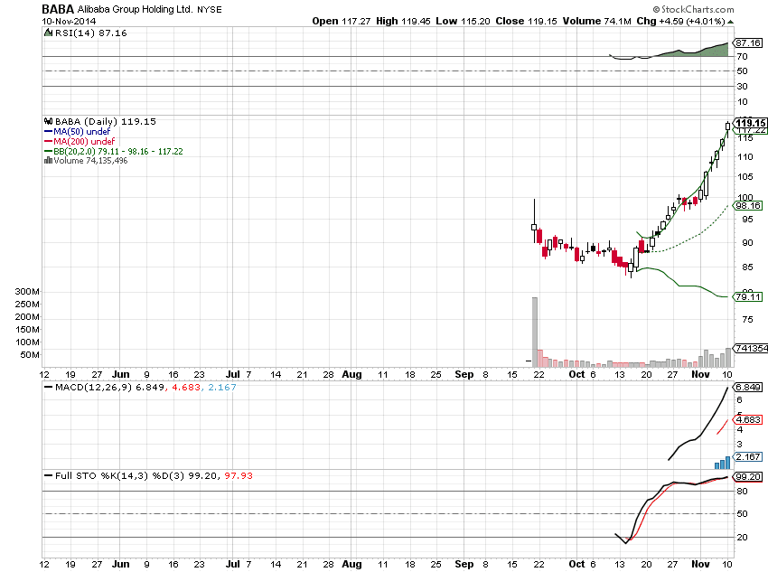Screen dimensions: 768x572
Task: Click the 79.11 lower Bollinger band tag
Action: (x=748, y=296)
